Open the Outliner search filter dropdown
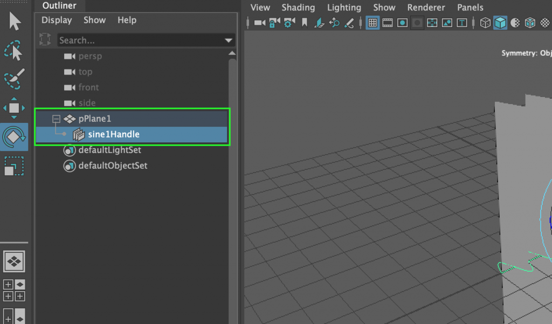This screenshot has height=324, width=552. tap(229, 40)
